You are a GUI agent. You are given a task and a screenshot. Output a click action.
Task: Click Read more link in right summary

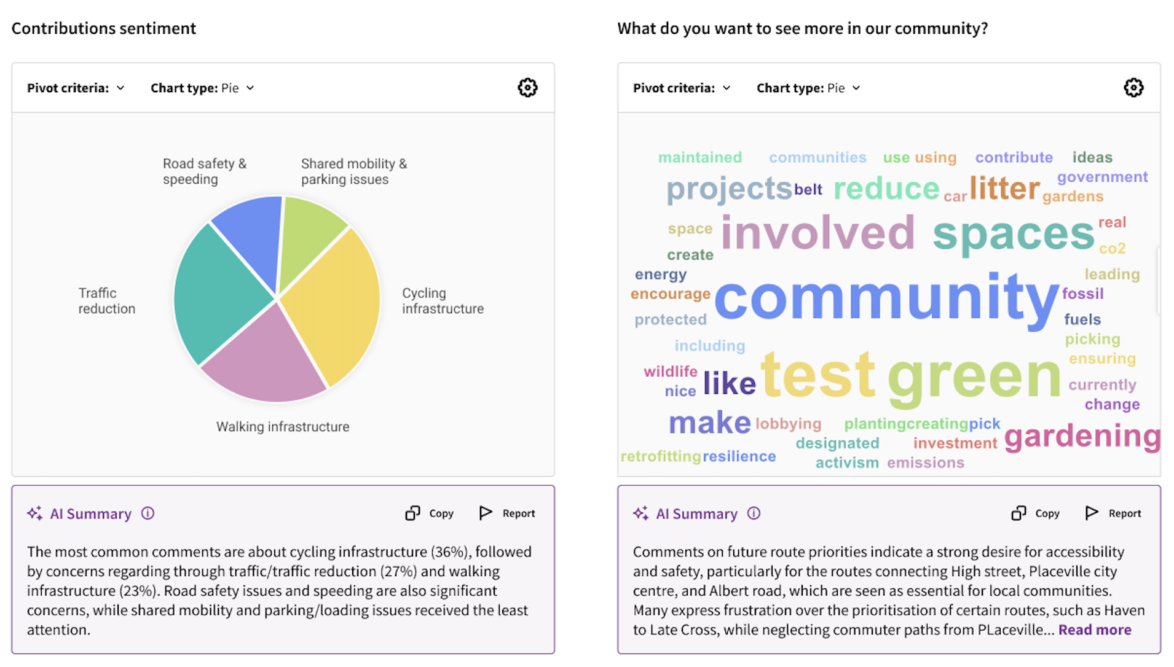[1094, 630]
